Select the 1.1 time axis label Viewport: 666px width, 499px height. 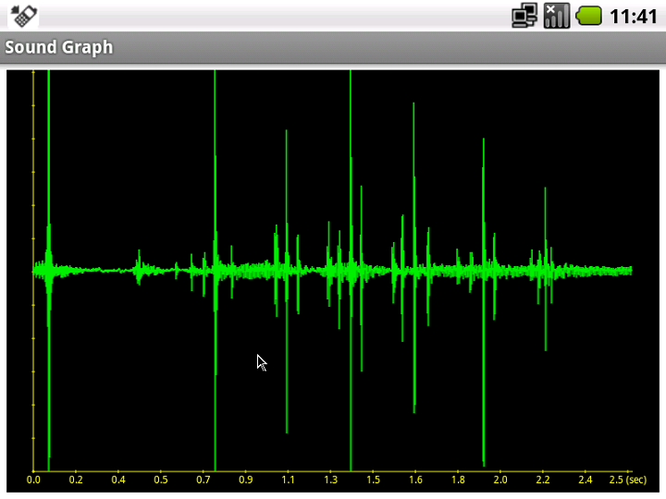pos(288,480)
